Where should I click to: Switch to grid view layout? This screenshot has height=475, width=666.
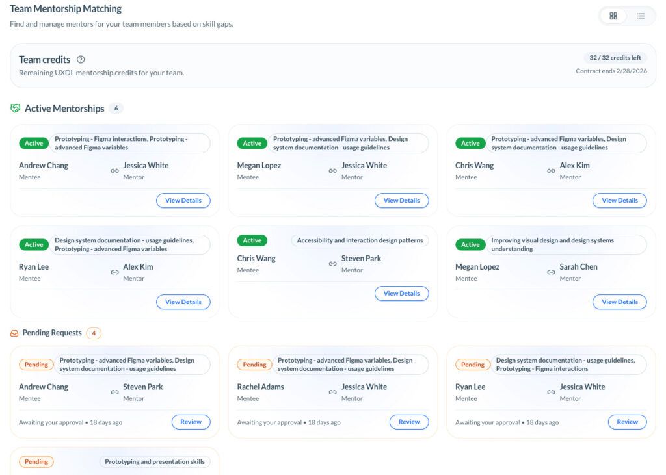point(612,16)
